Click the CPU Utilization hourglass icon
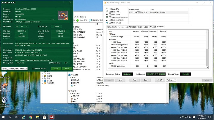214x120 pixels. pyautogui.click(x=112, y=66)
